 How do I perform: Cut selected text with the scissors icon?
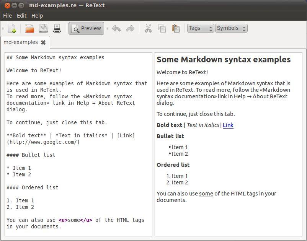[148, 28]
